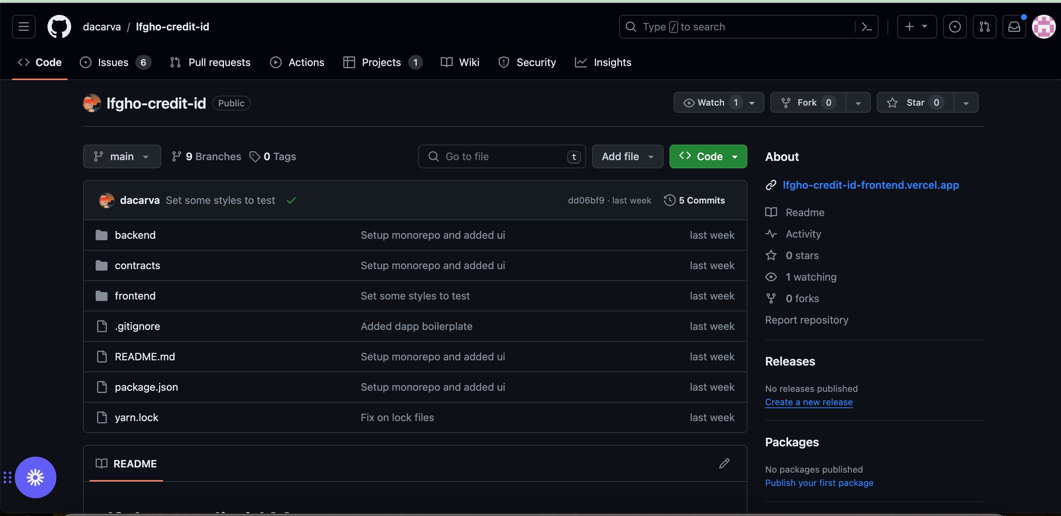Open the green Code clone dropdown
Screen dimensions: 1061x516
pos(708,156)
